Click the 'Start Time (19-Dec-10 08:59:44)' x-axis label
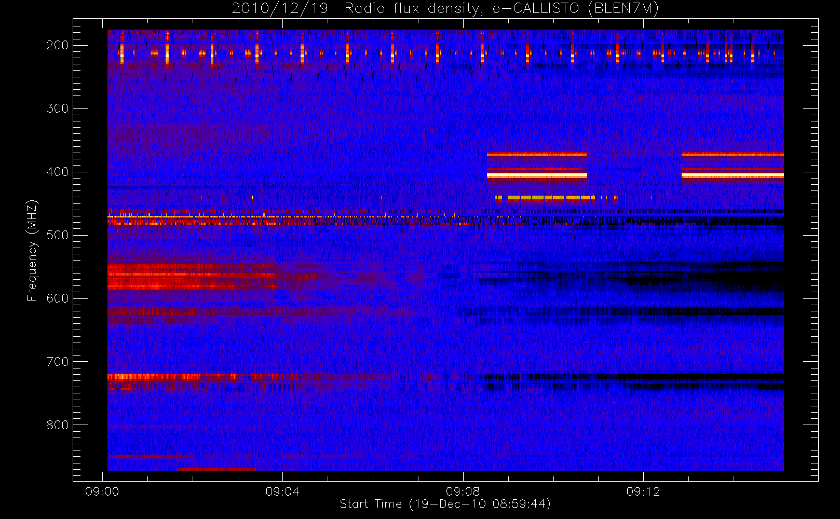Screen dimensions: 840x519 [x=445, y=504]
